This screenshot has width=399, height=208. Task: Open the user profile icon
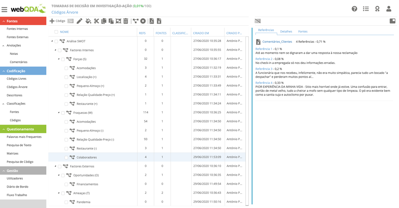[389, 9]
